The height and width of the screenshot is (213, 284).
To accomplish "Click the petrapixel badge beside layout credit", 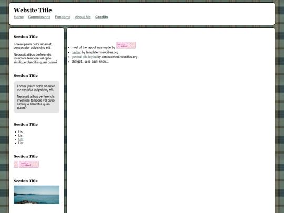I will (126, 45).
